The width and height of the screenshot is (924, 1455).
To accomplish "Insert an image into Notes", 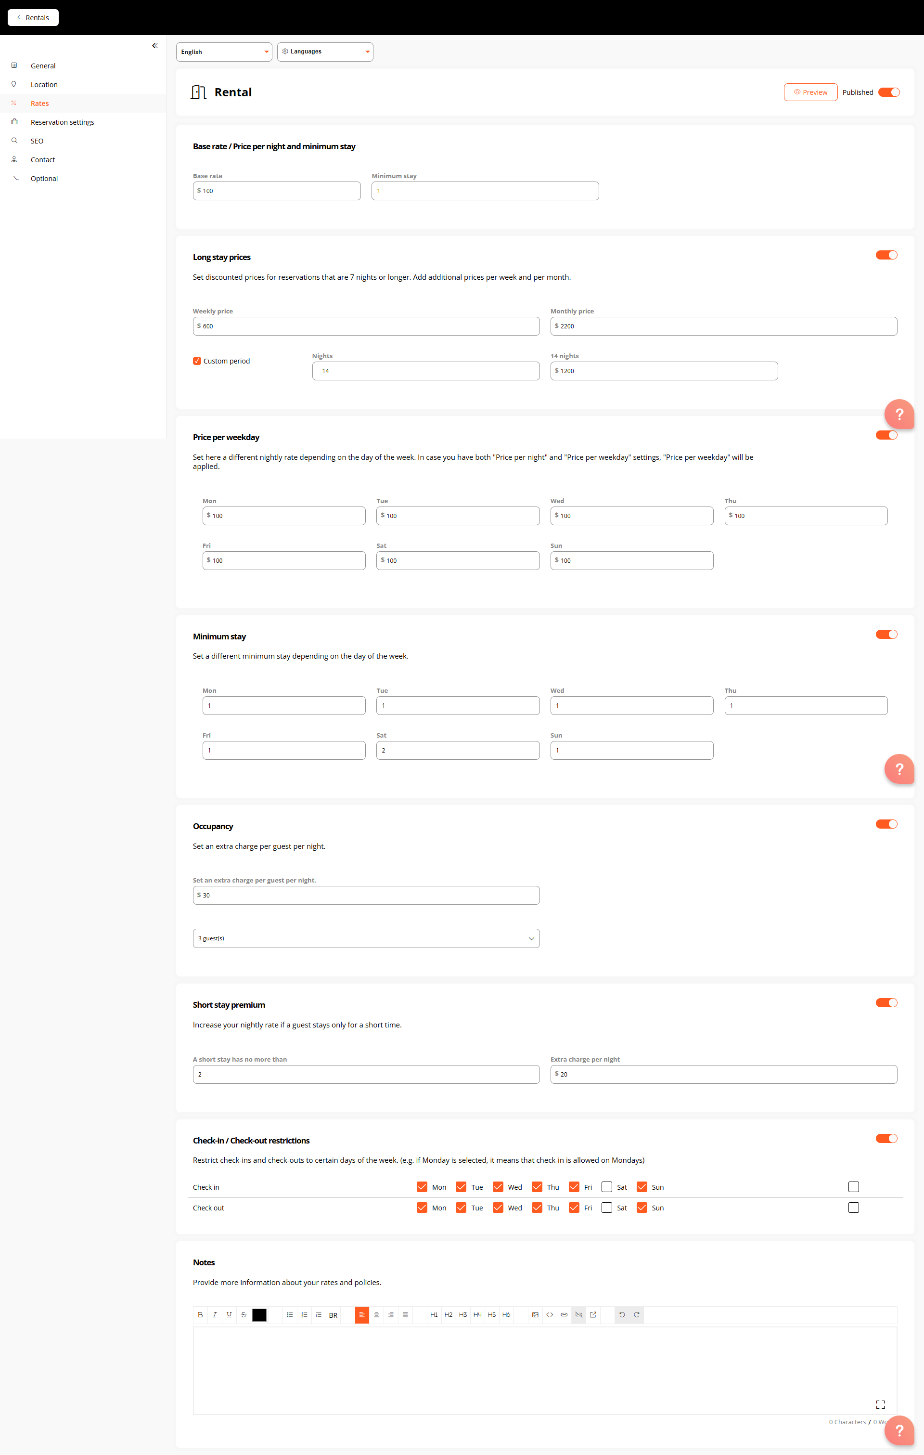I will point(535,1315).
